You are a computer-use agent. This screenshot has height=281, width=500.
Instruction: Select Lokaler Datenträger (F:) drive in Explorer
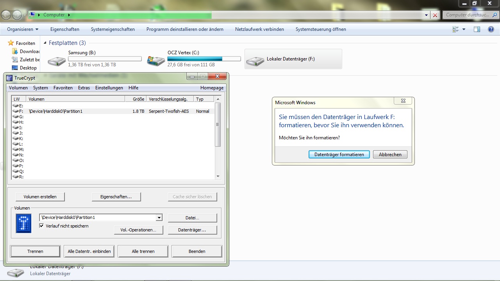click(293, 59)
